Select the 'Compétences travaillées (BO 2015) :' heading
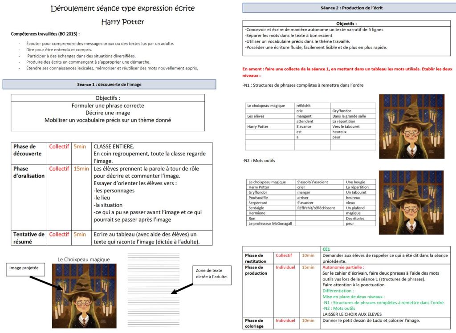This screenshot has height=333, width=456. pyautogui.click(x=45, y=34)
